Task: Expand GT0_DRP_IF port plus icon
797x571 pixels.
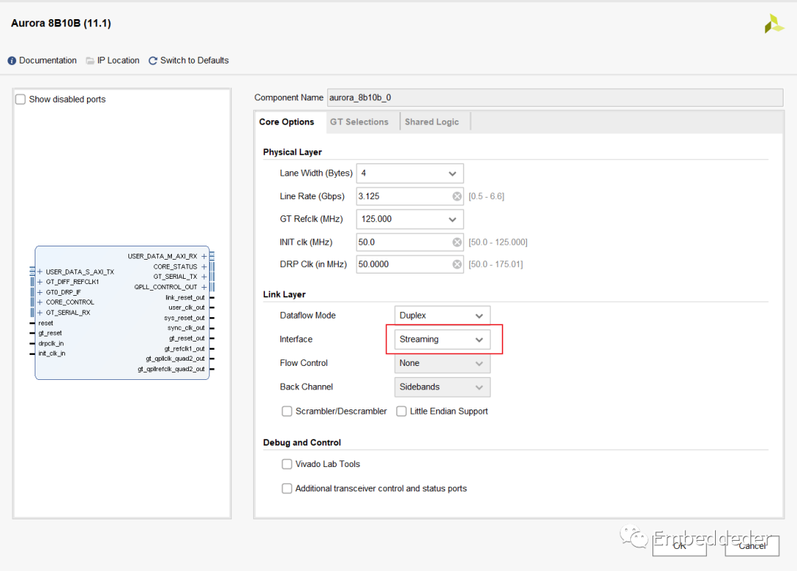Action: point(40,292)
